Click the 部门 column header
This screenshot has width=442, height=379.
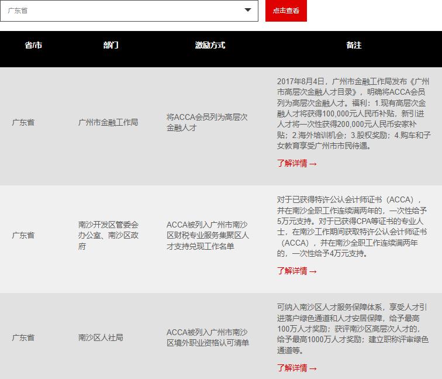click(110, 45)
